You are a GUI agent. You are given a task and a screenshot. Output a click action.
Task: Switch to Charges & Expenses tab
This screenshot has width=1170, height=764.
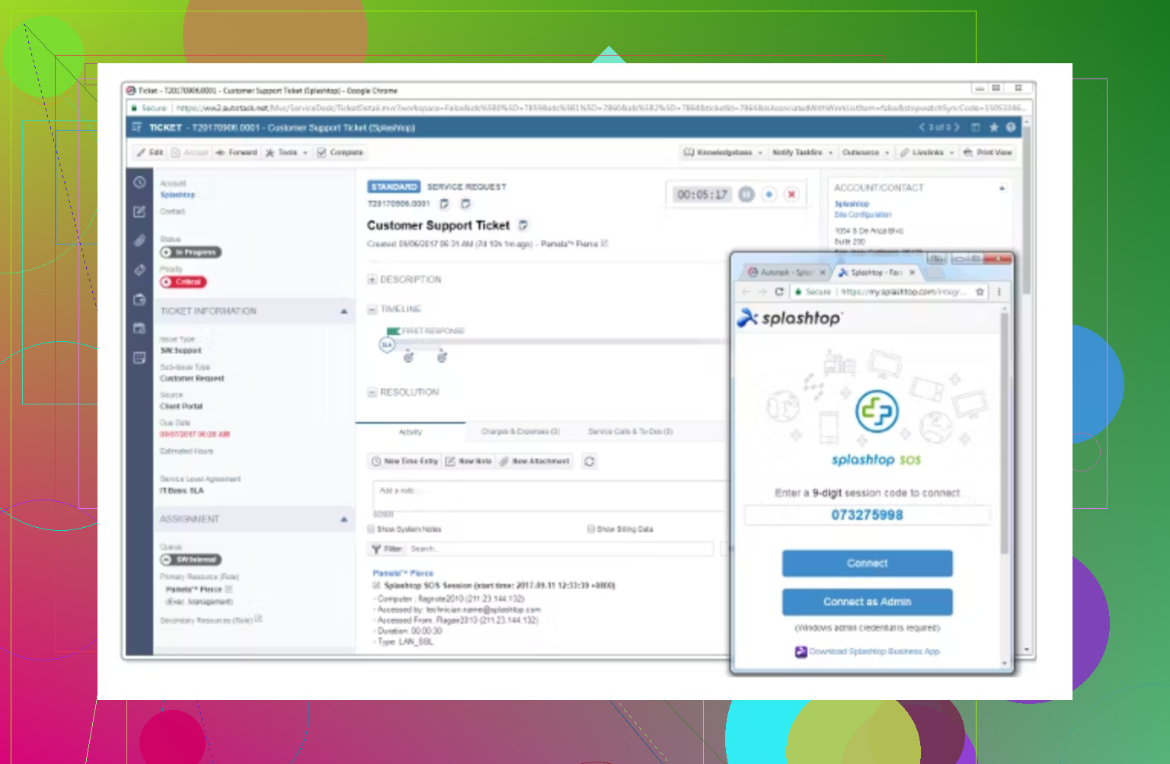(x=520, y=432)
